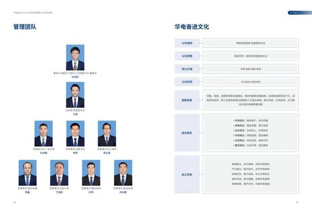
Task: Select the third portrait in the bottom row
Action: pos(91,173)
